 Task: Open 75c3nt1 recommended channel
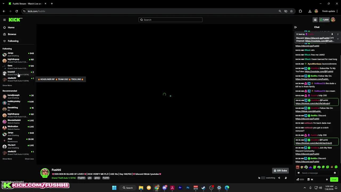tap(18, 146)
